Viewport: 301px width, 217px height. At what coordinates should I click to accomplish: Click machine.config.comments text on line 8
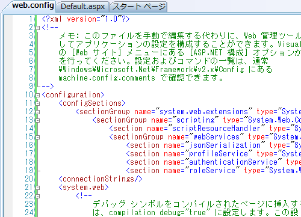(x=107, y=78)
